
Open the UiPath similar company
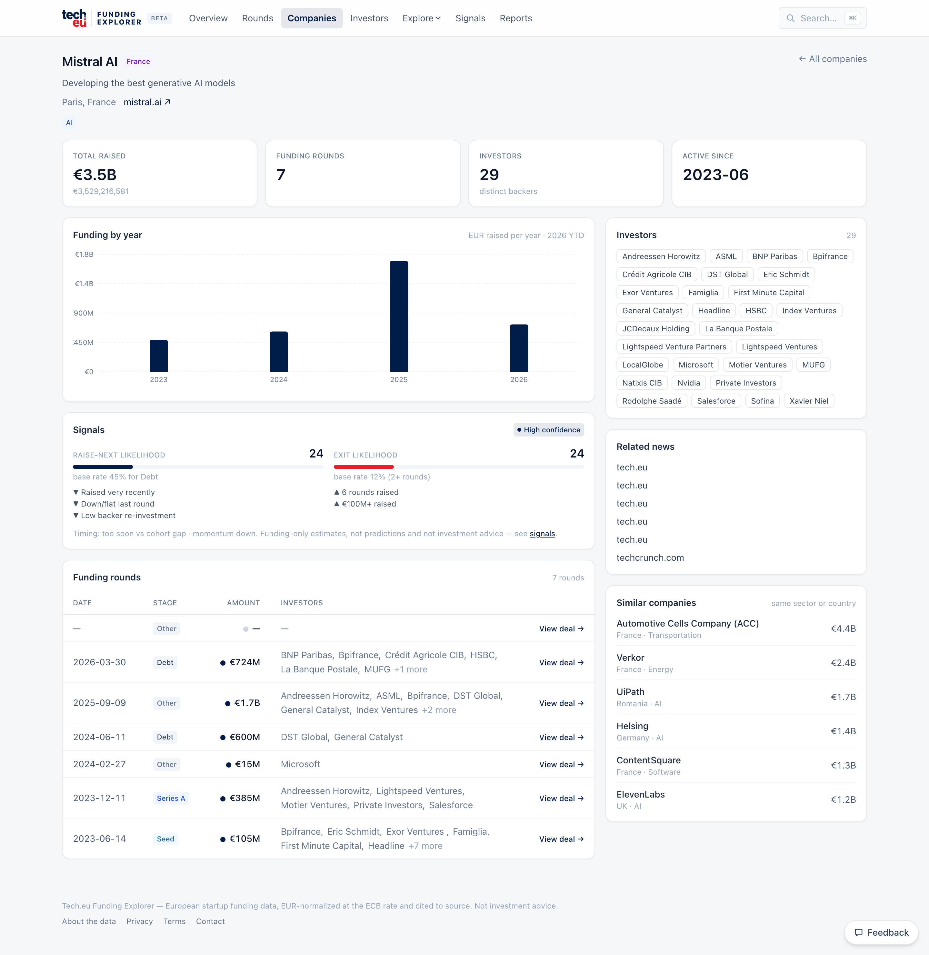(630, 691)
